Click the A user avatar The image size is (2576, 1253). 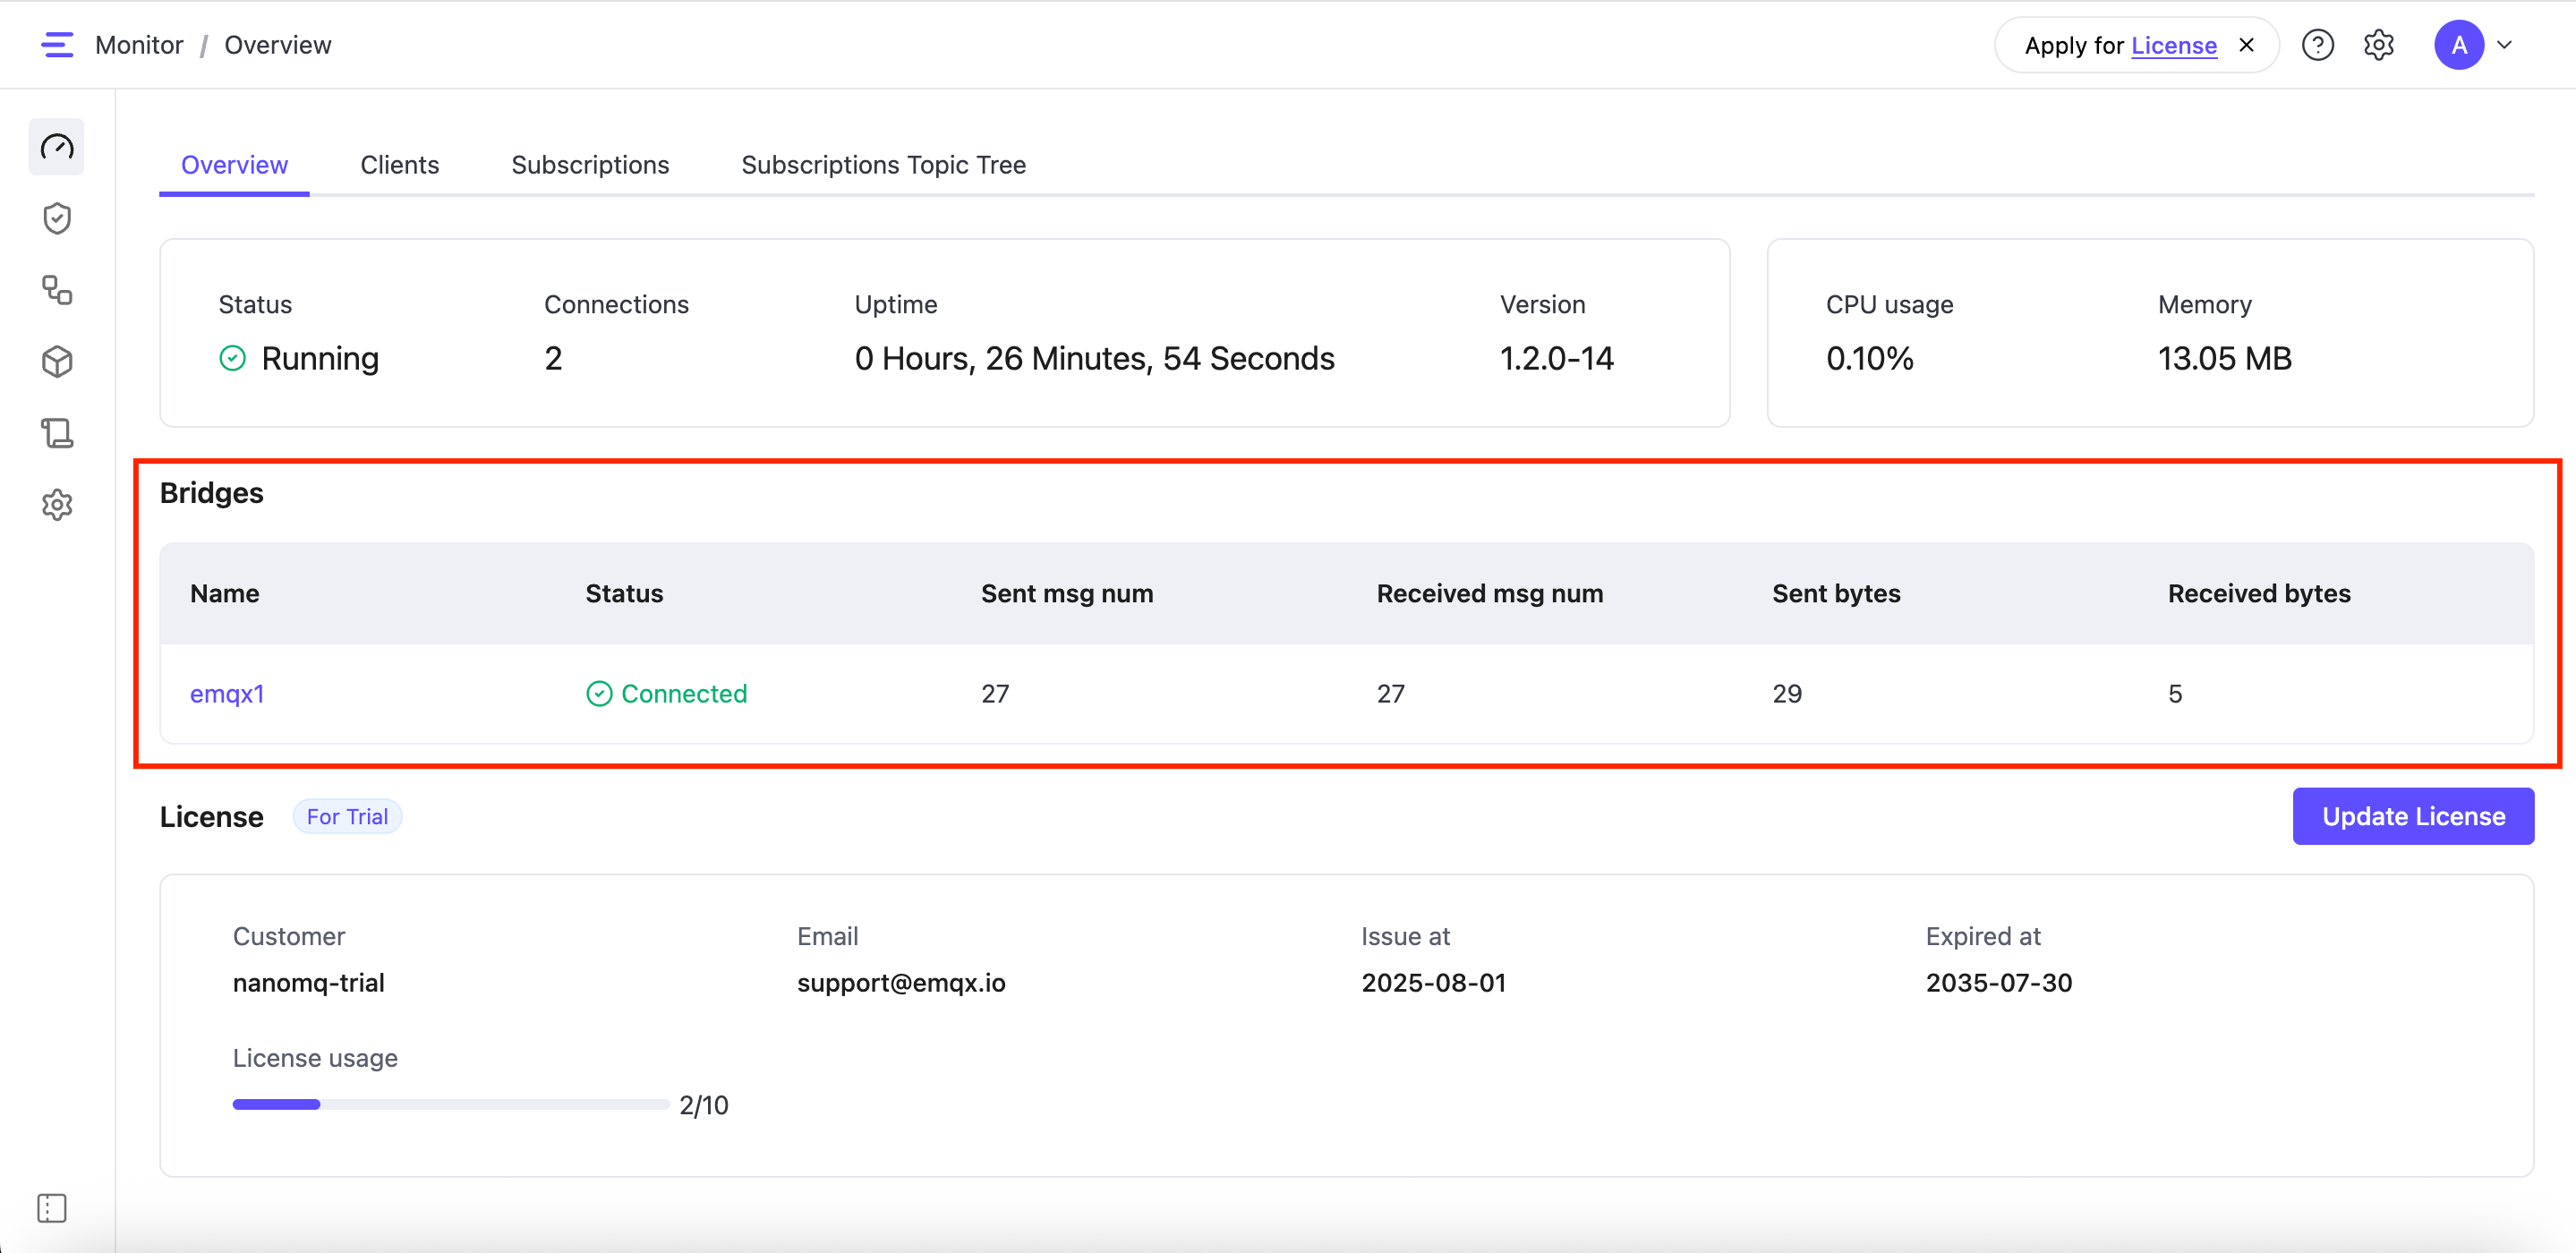click(2458, 45)
